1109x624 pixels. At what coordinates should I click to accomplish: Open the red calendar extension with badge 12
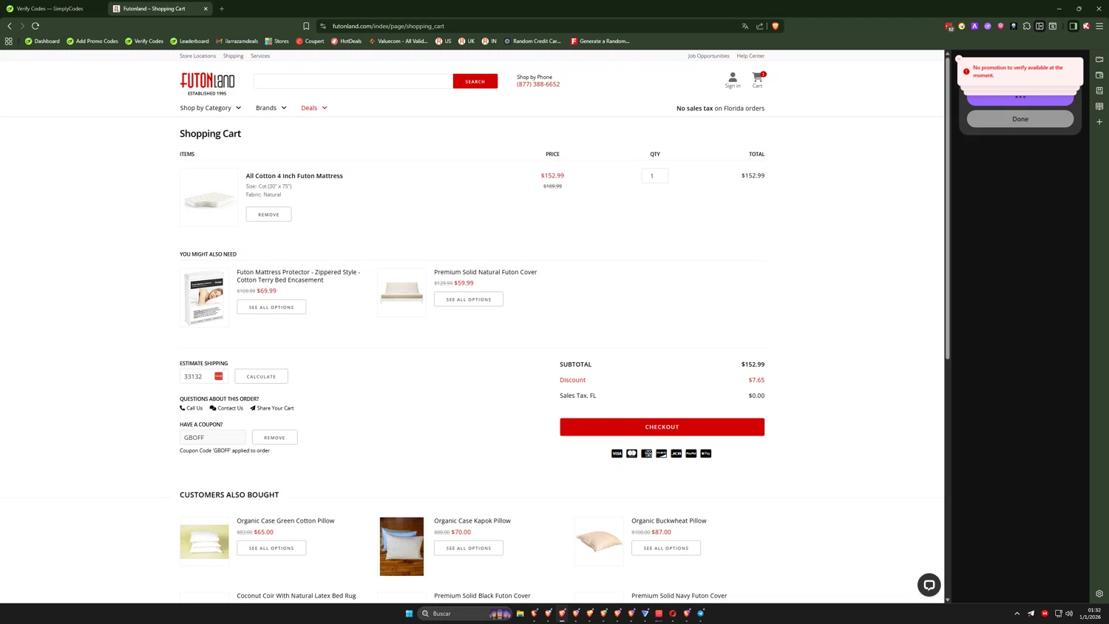pos(949,26)
